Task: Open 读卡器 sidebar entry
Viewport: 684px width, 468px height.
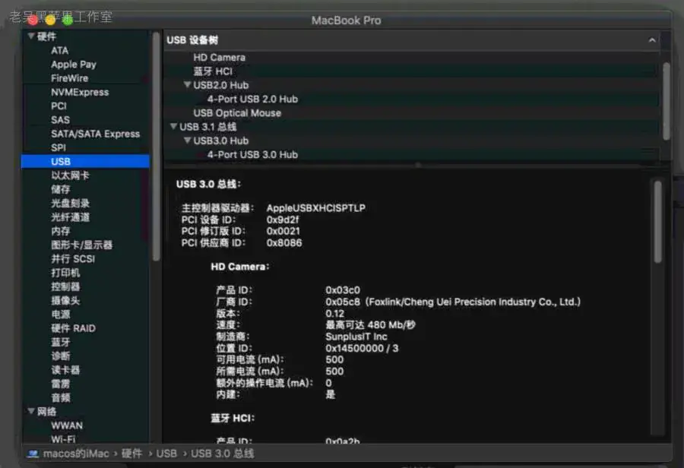Action: tap(65, 370)
